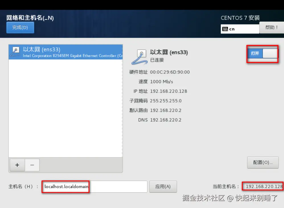Apply hostname with 应用(A) button
The image size is (284, 208).
click(163, 186)
